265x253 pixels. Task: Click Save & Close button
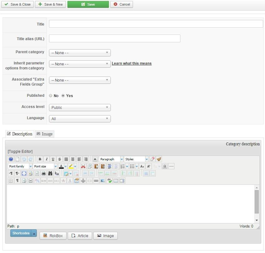click(x=17, y=4)
